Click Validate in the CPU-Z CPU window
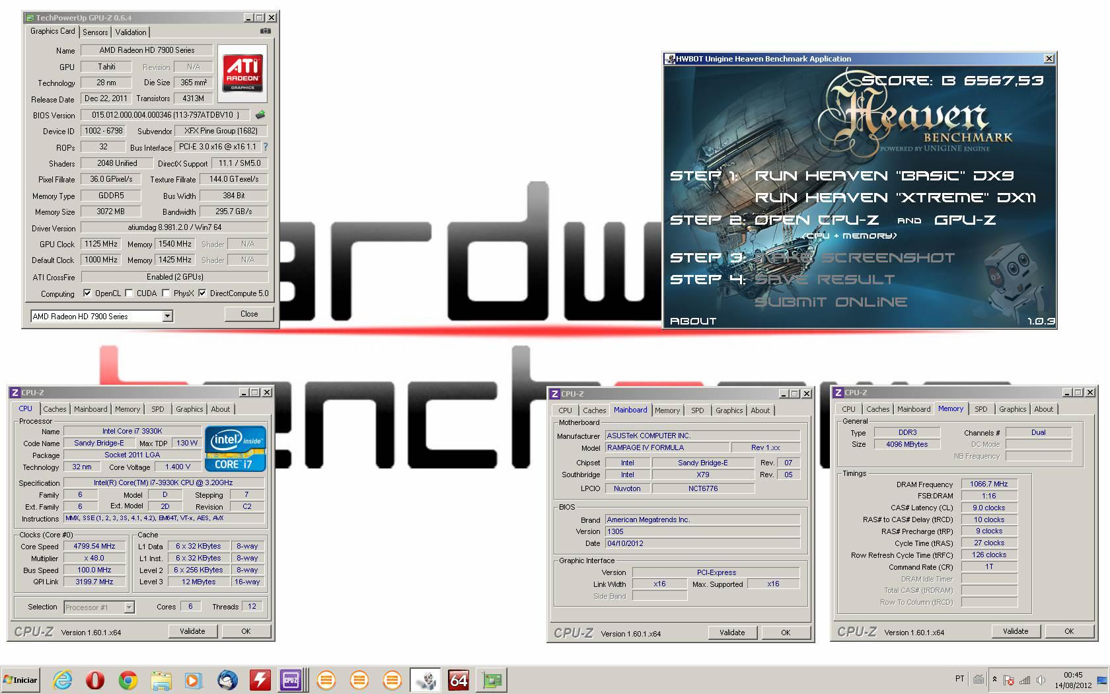1110x694 pixels. click(x=192, y=631)
